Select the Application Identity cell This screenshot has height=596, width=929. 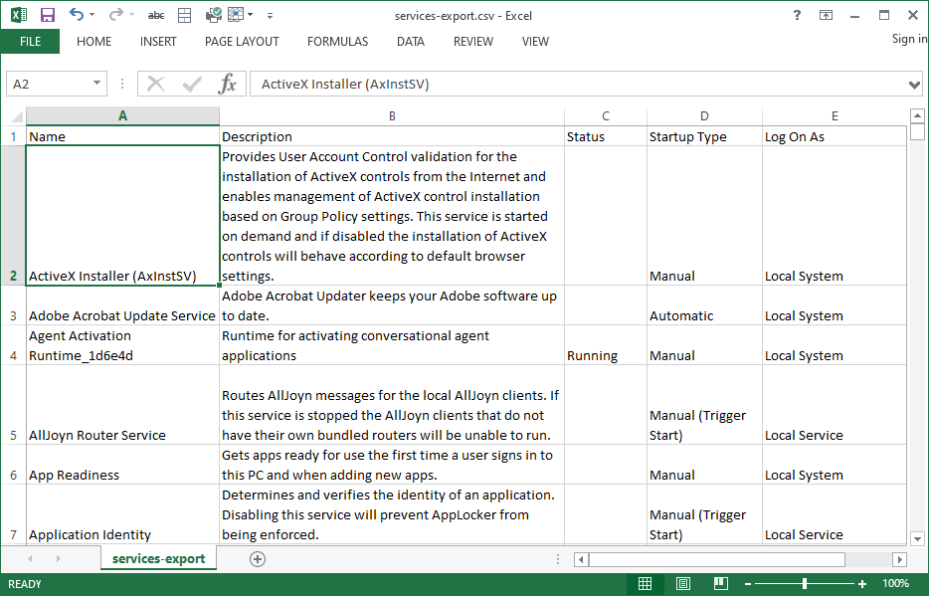pyautogui.click(x=122, y=514)
